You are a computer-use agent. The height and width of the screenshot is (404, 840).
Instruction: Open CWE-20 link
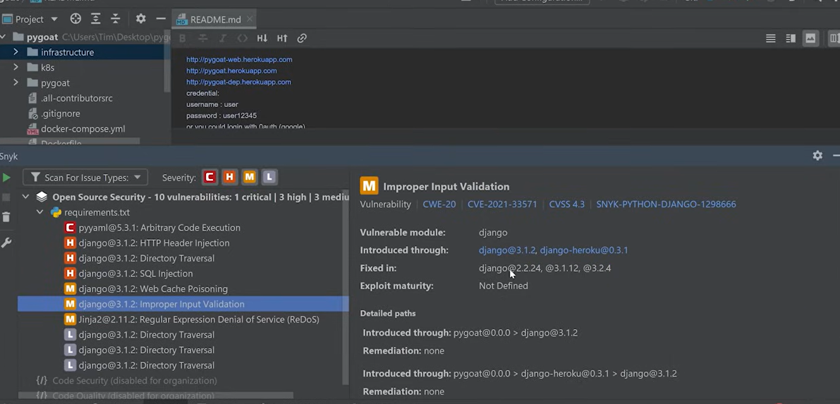tap(439, 204)
